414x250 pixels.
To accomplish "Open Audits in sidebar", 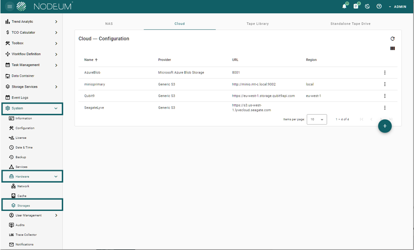I will point(20,225).
